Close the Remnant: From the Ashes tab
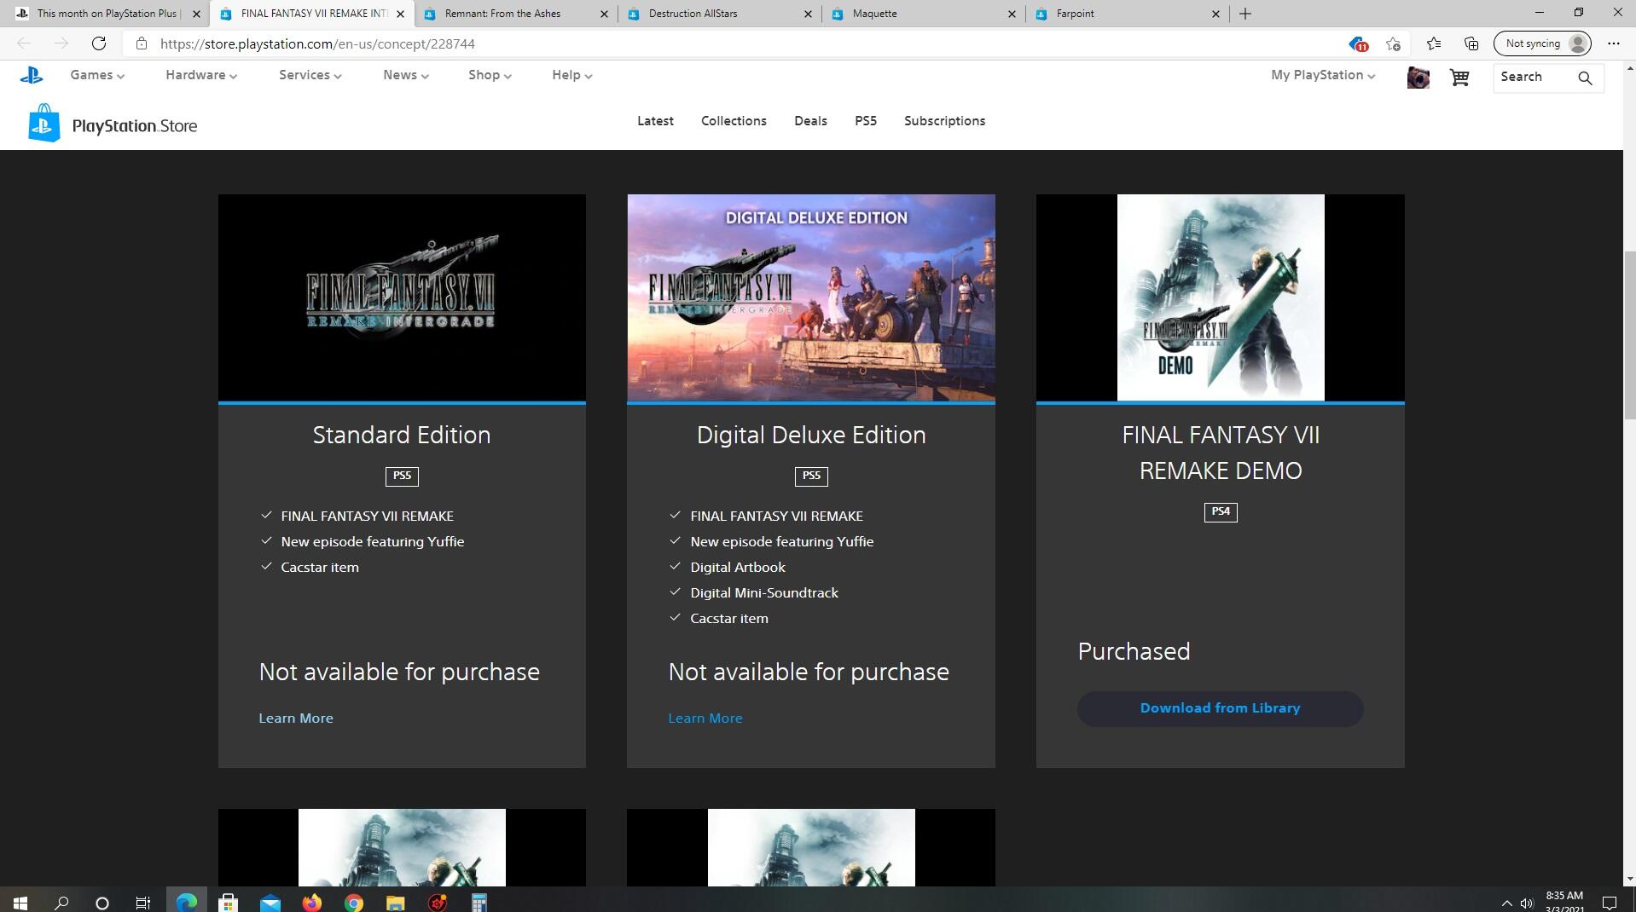 pos(605,14)
